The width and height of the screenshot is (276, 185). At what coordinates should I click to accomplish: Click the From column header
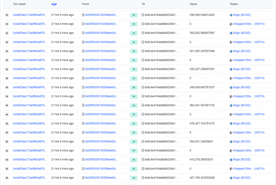[x=85, y=4]
